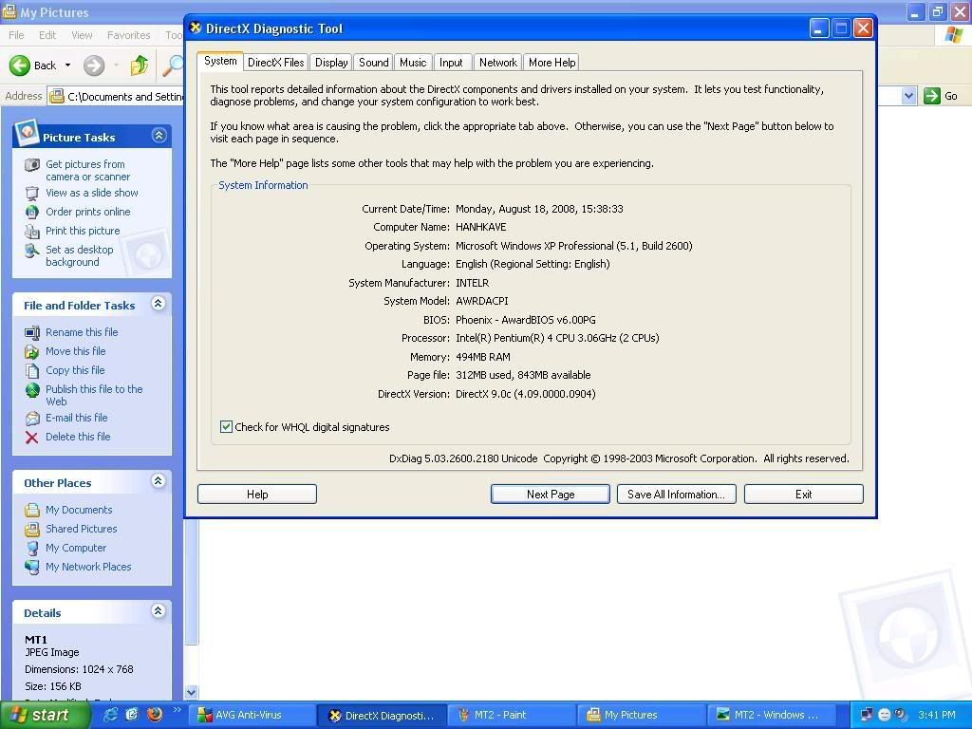
Task: Click the Copy this file icon
Action: tap(32, 371)
